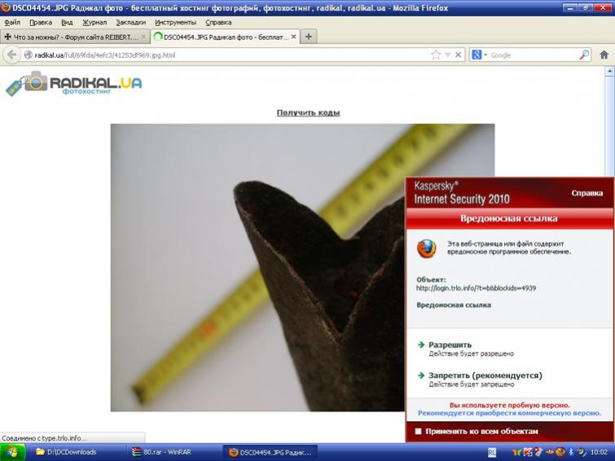Choose 'Разрешить' in the Kaspersky alert
The width and height of the screenshot is (615, 461).
click(x=450, y=345)
